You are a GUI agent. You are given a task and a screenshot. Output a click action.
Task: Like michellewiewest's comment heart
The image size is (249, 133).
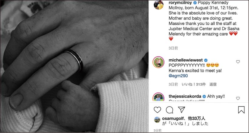point(238,62)
